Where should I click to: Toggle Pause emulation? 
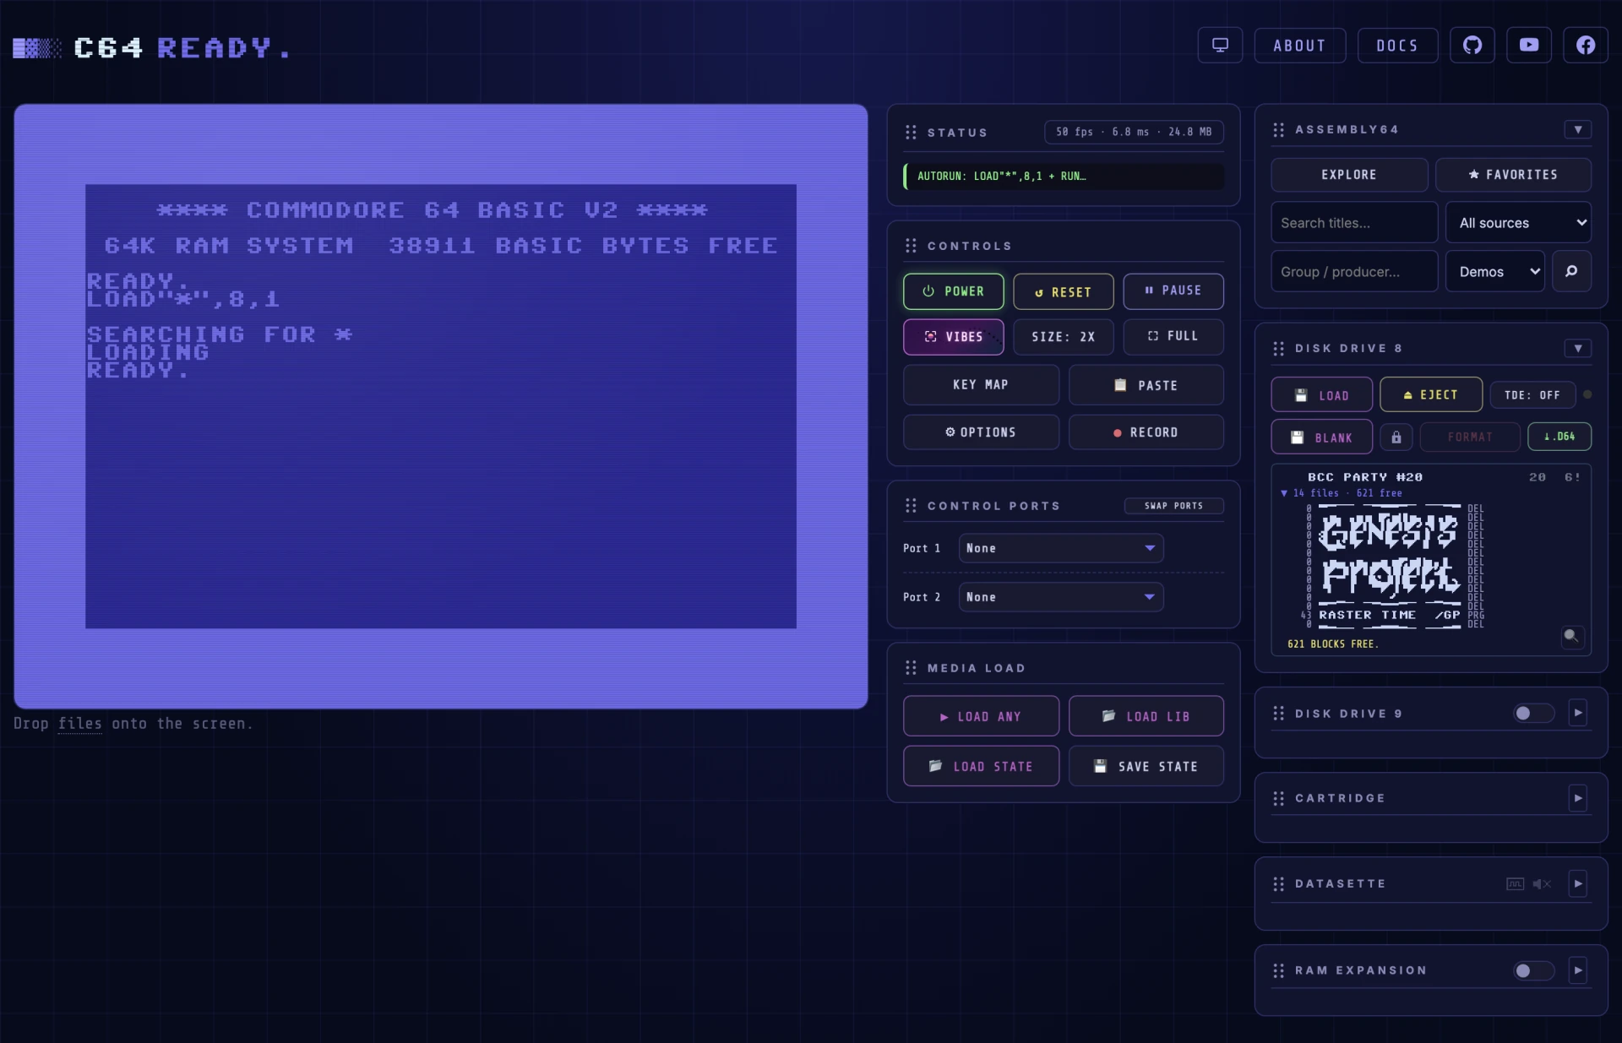tap(1173, 291)
